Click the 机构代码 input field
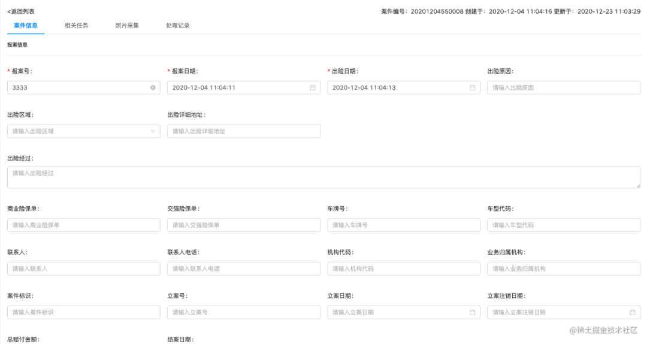This screenshot has height=344, width=647. click(404, 268)
